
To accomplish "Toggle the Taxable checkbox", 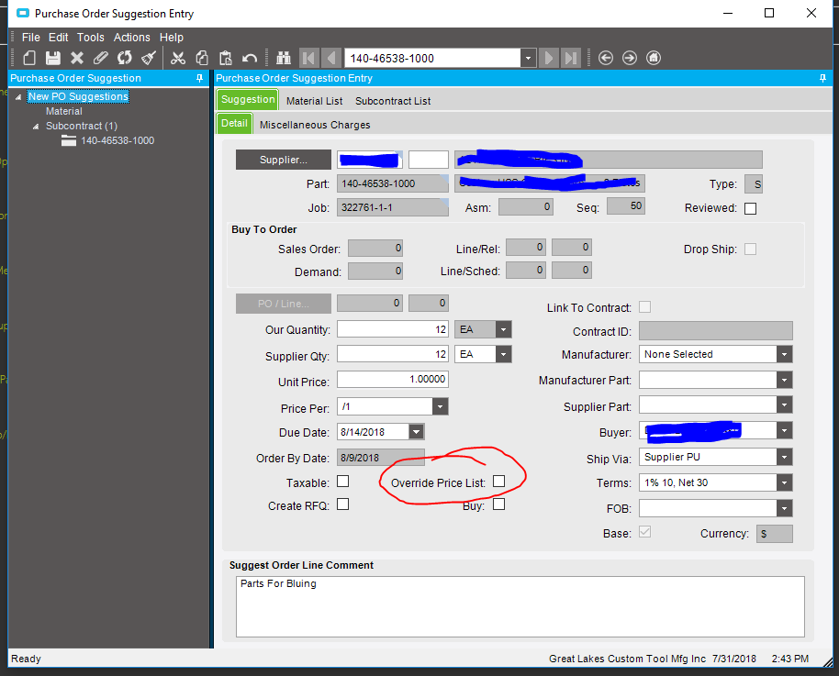I will coord(342,481).
